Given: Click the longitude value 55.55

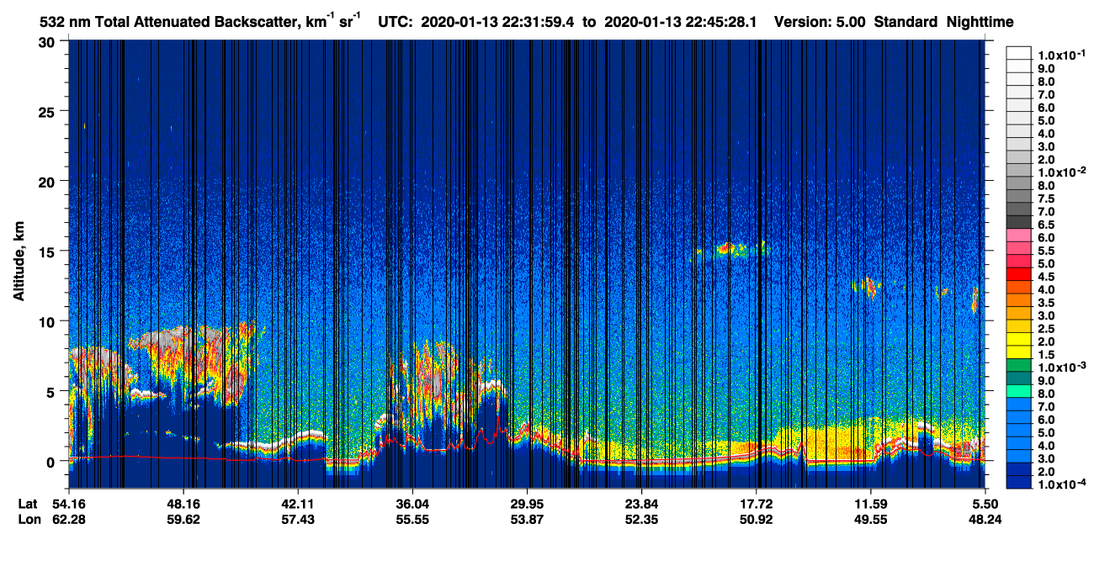Looking at the screenshot, I should pos(412,520).
